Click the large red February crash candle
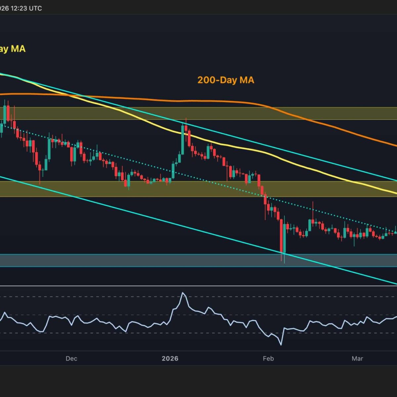397x397 pixels. (282, 236)
